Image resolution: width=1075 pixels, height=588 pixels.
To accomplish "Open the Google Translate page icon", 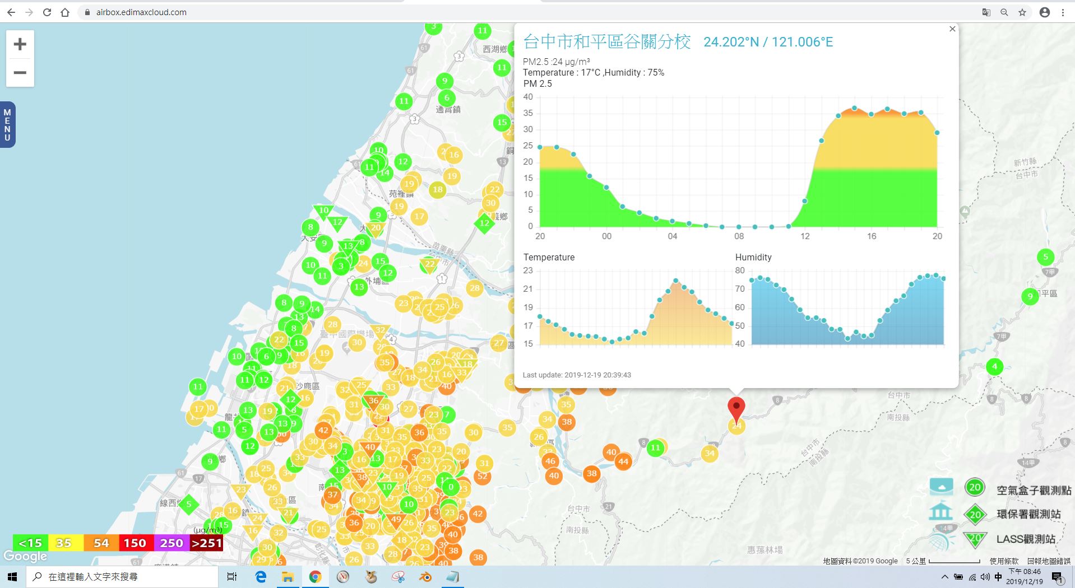I will click(986, 12).
